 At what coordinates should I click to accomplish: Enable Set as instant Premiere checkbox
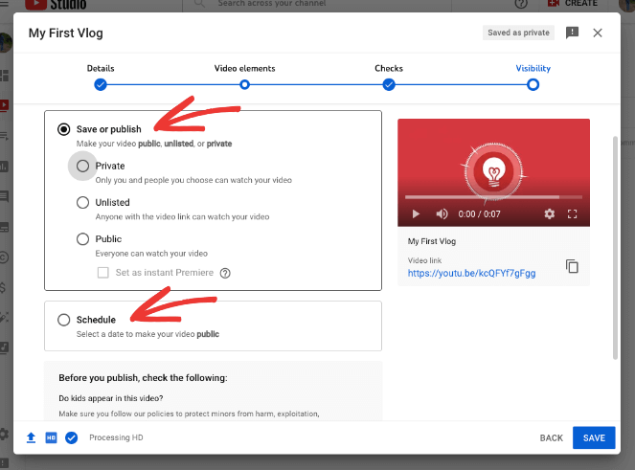point(103,273)
